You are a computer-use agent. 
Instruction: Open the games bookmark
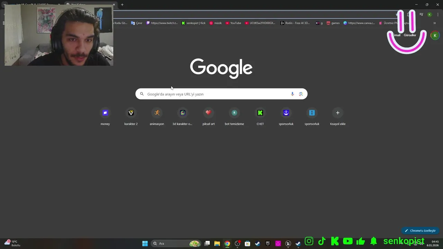click(x=333, y=23)
